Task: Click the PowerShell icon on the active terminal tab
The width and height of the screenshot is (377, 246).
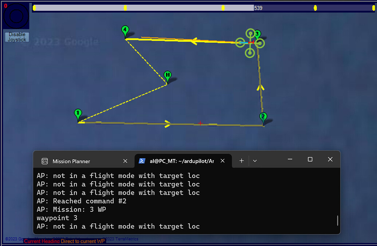Action: point(142,160)
